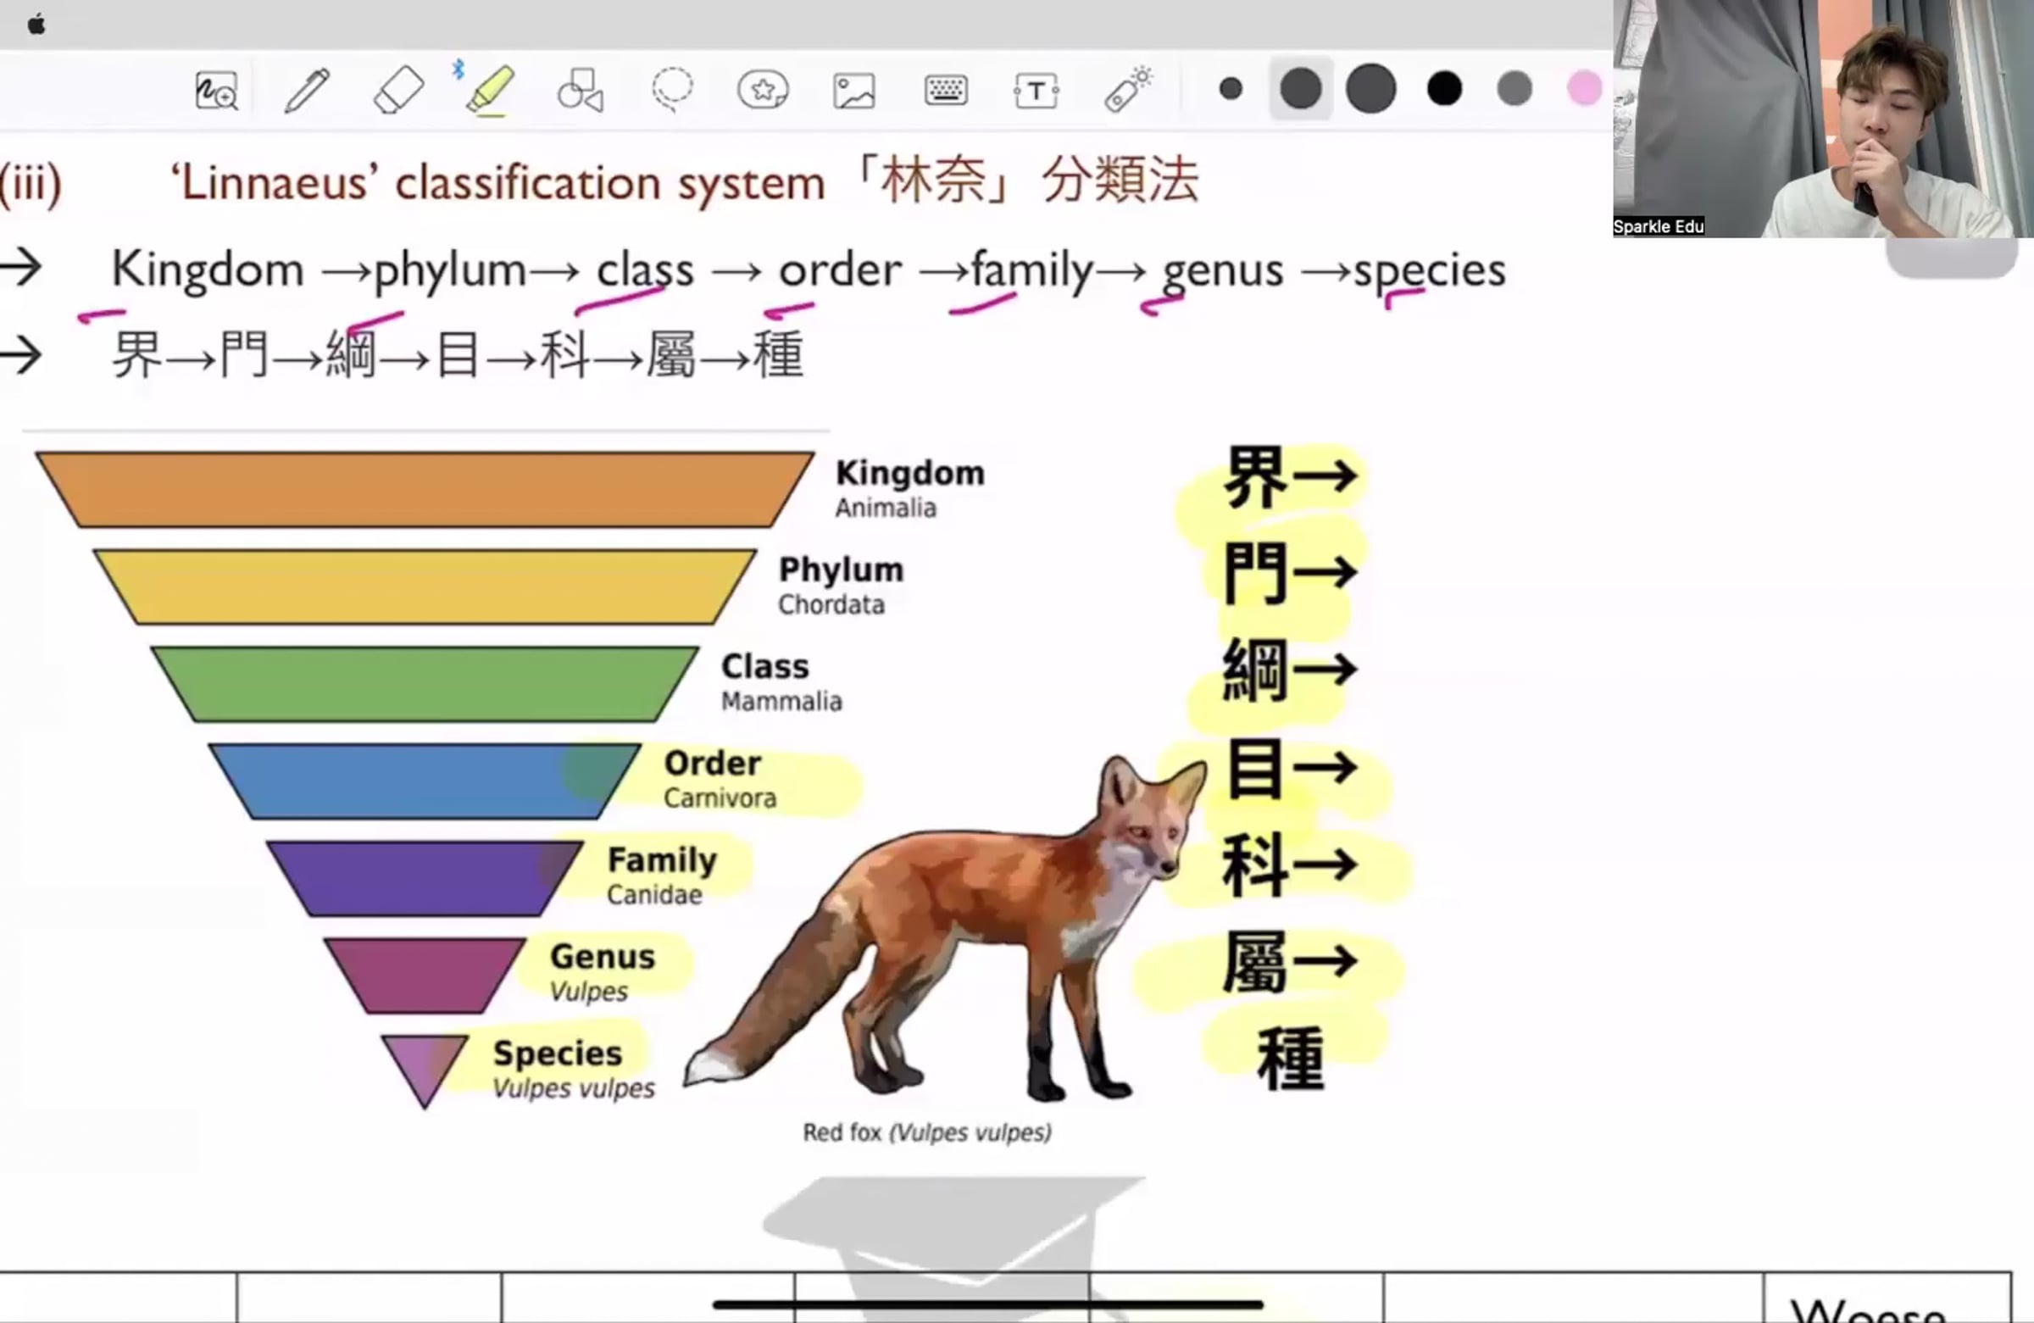
Task: Select the Lasso selection tool
Action: pyautogui.click(x=673, y=90)
